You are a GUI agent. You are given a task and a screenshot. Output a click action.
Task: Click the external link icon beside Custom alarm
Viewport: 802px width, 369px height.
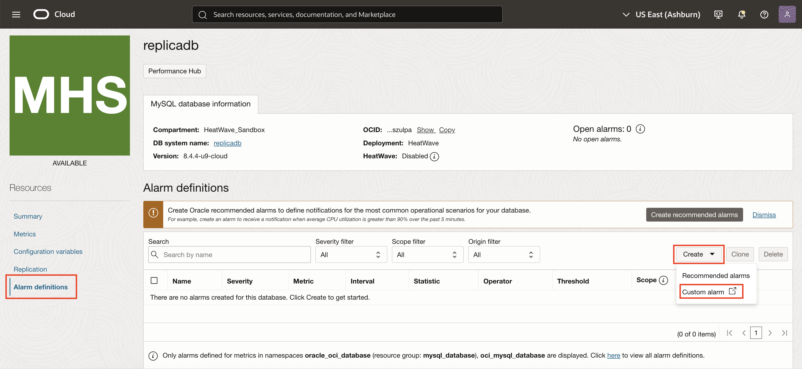tap(733, 291)
